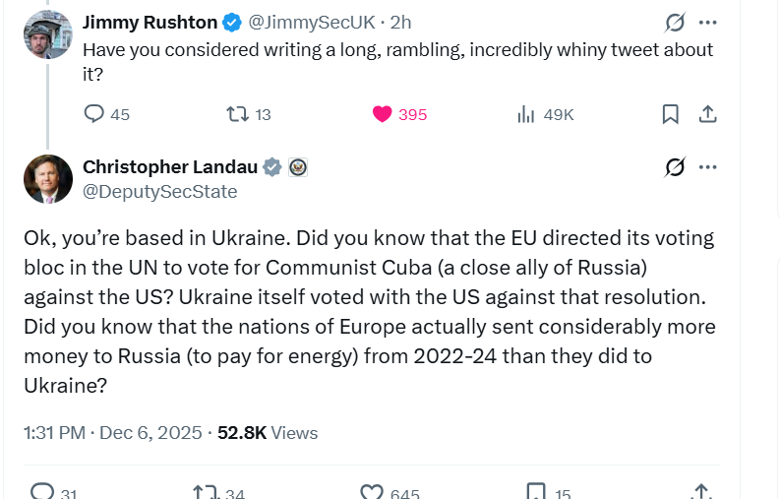
Task: Open Grok icon on Christopher Landau's tweet
Action: [675, 166]
